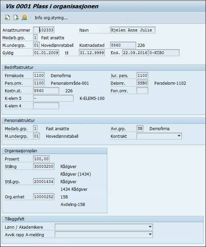Screen dimensions: 206x247
Task: Click the Stilling field 30003200
Action: pos(44,166)
